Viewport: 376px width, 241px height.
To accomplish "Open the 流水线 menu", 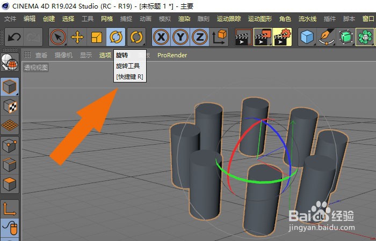I will (307, 19).
